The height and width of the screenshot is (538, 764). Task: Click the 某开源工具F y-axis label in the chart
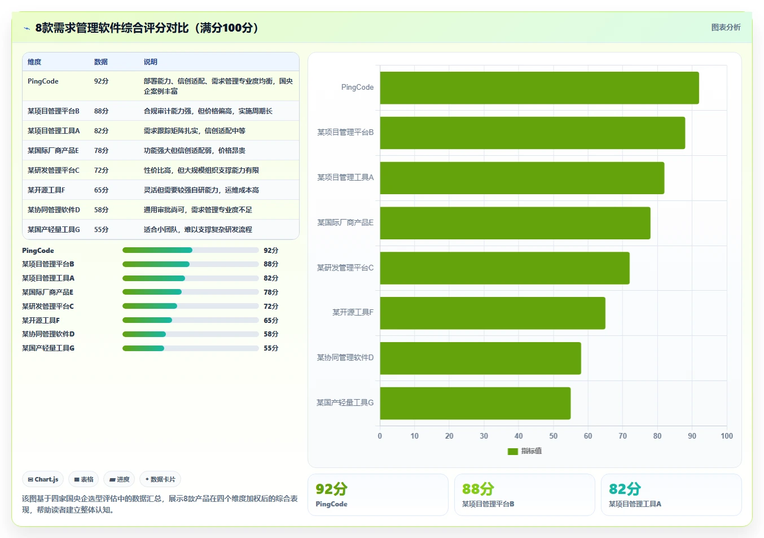point(353,312)
